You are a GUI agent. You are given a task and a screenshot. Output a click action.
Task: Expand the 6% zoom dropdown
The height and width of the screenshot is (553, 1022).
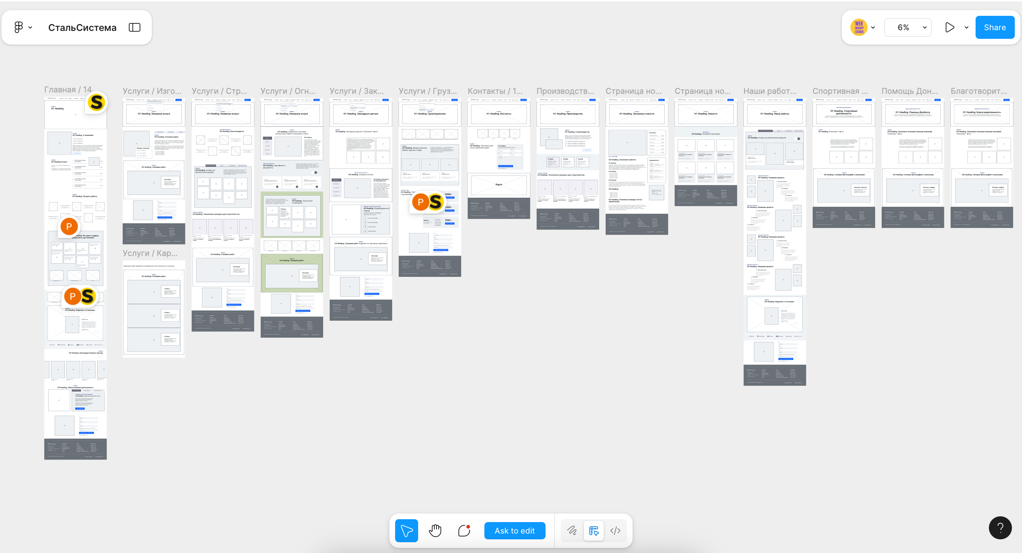[x=908, y=27]
